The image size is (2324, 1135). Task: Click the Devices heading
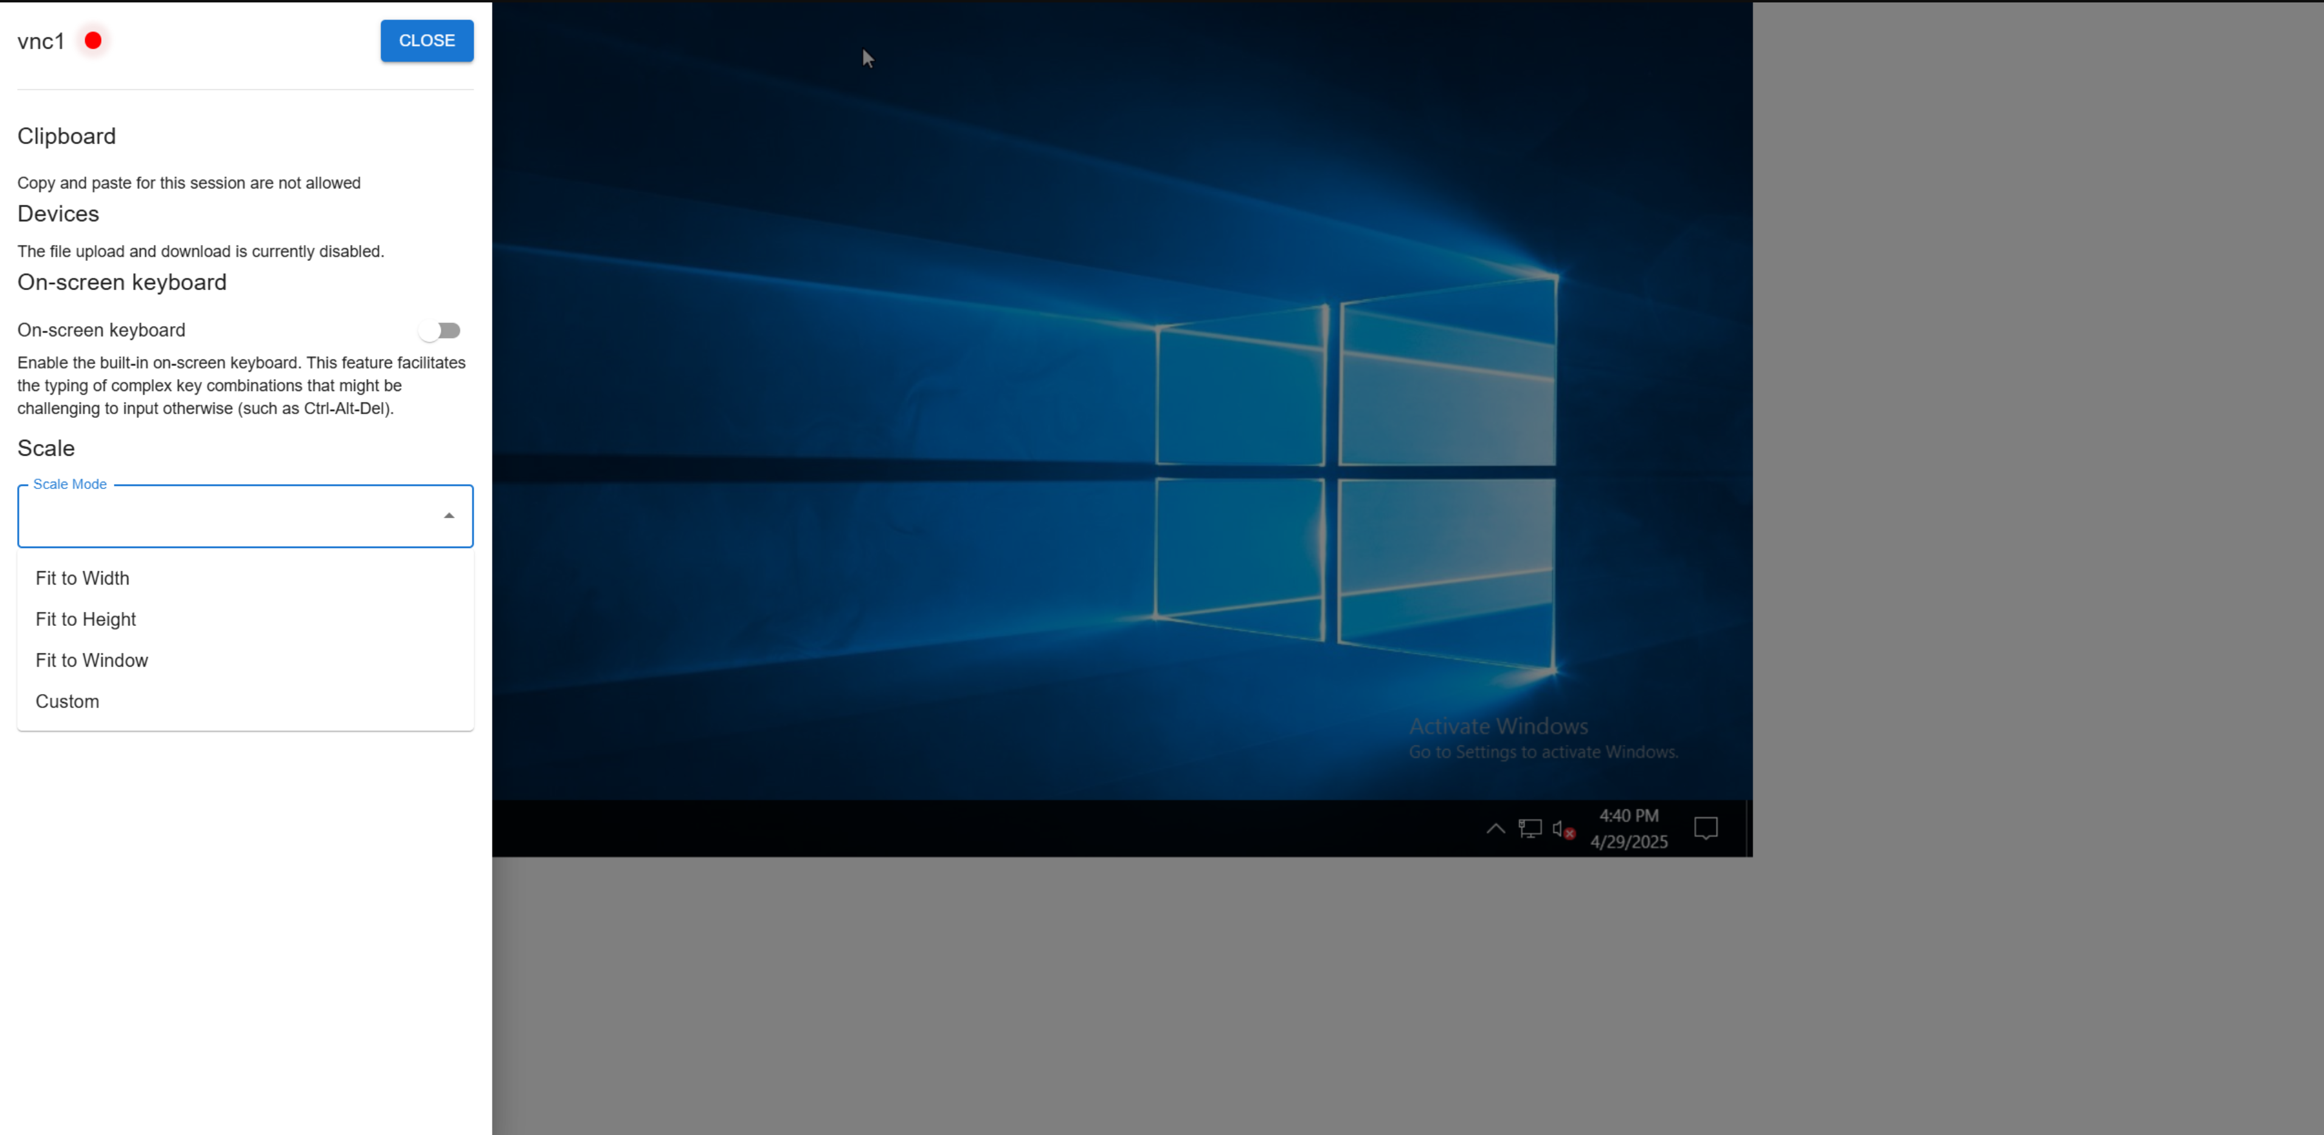pos(58,214)
